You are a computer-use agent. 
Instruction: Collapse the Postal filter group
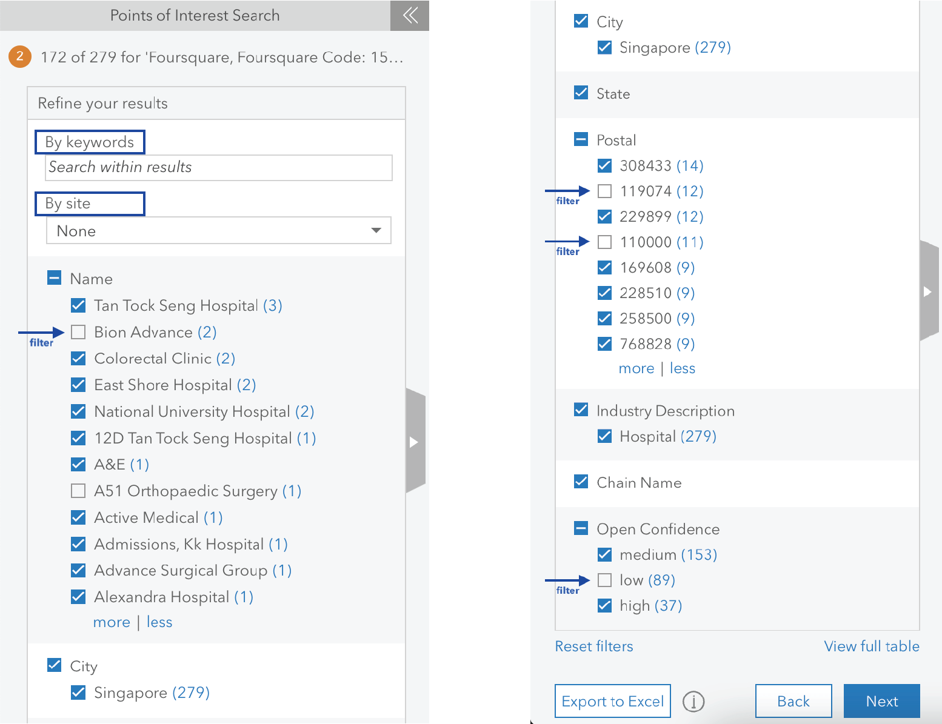point(580,139)
